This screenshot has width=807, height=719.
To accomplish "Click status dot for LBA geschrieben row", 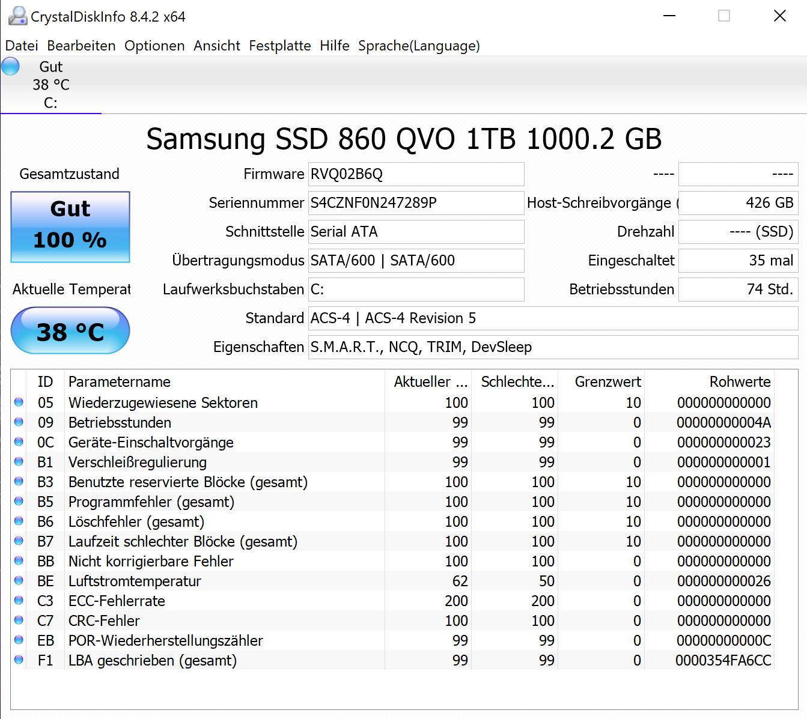I will (x=19, y=660).
